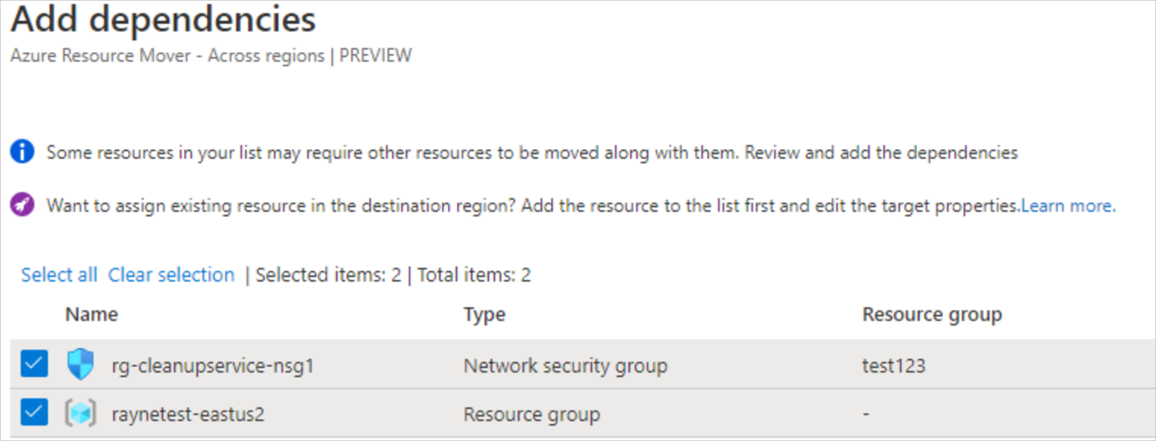Click the resource group cube icon
This screenshot has width=1156, height=441.
point(80,413)
